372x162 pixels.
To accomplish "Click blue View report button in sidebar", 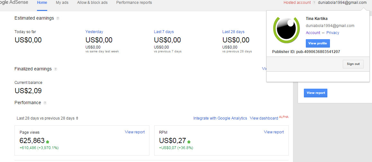I will point(315,93).
